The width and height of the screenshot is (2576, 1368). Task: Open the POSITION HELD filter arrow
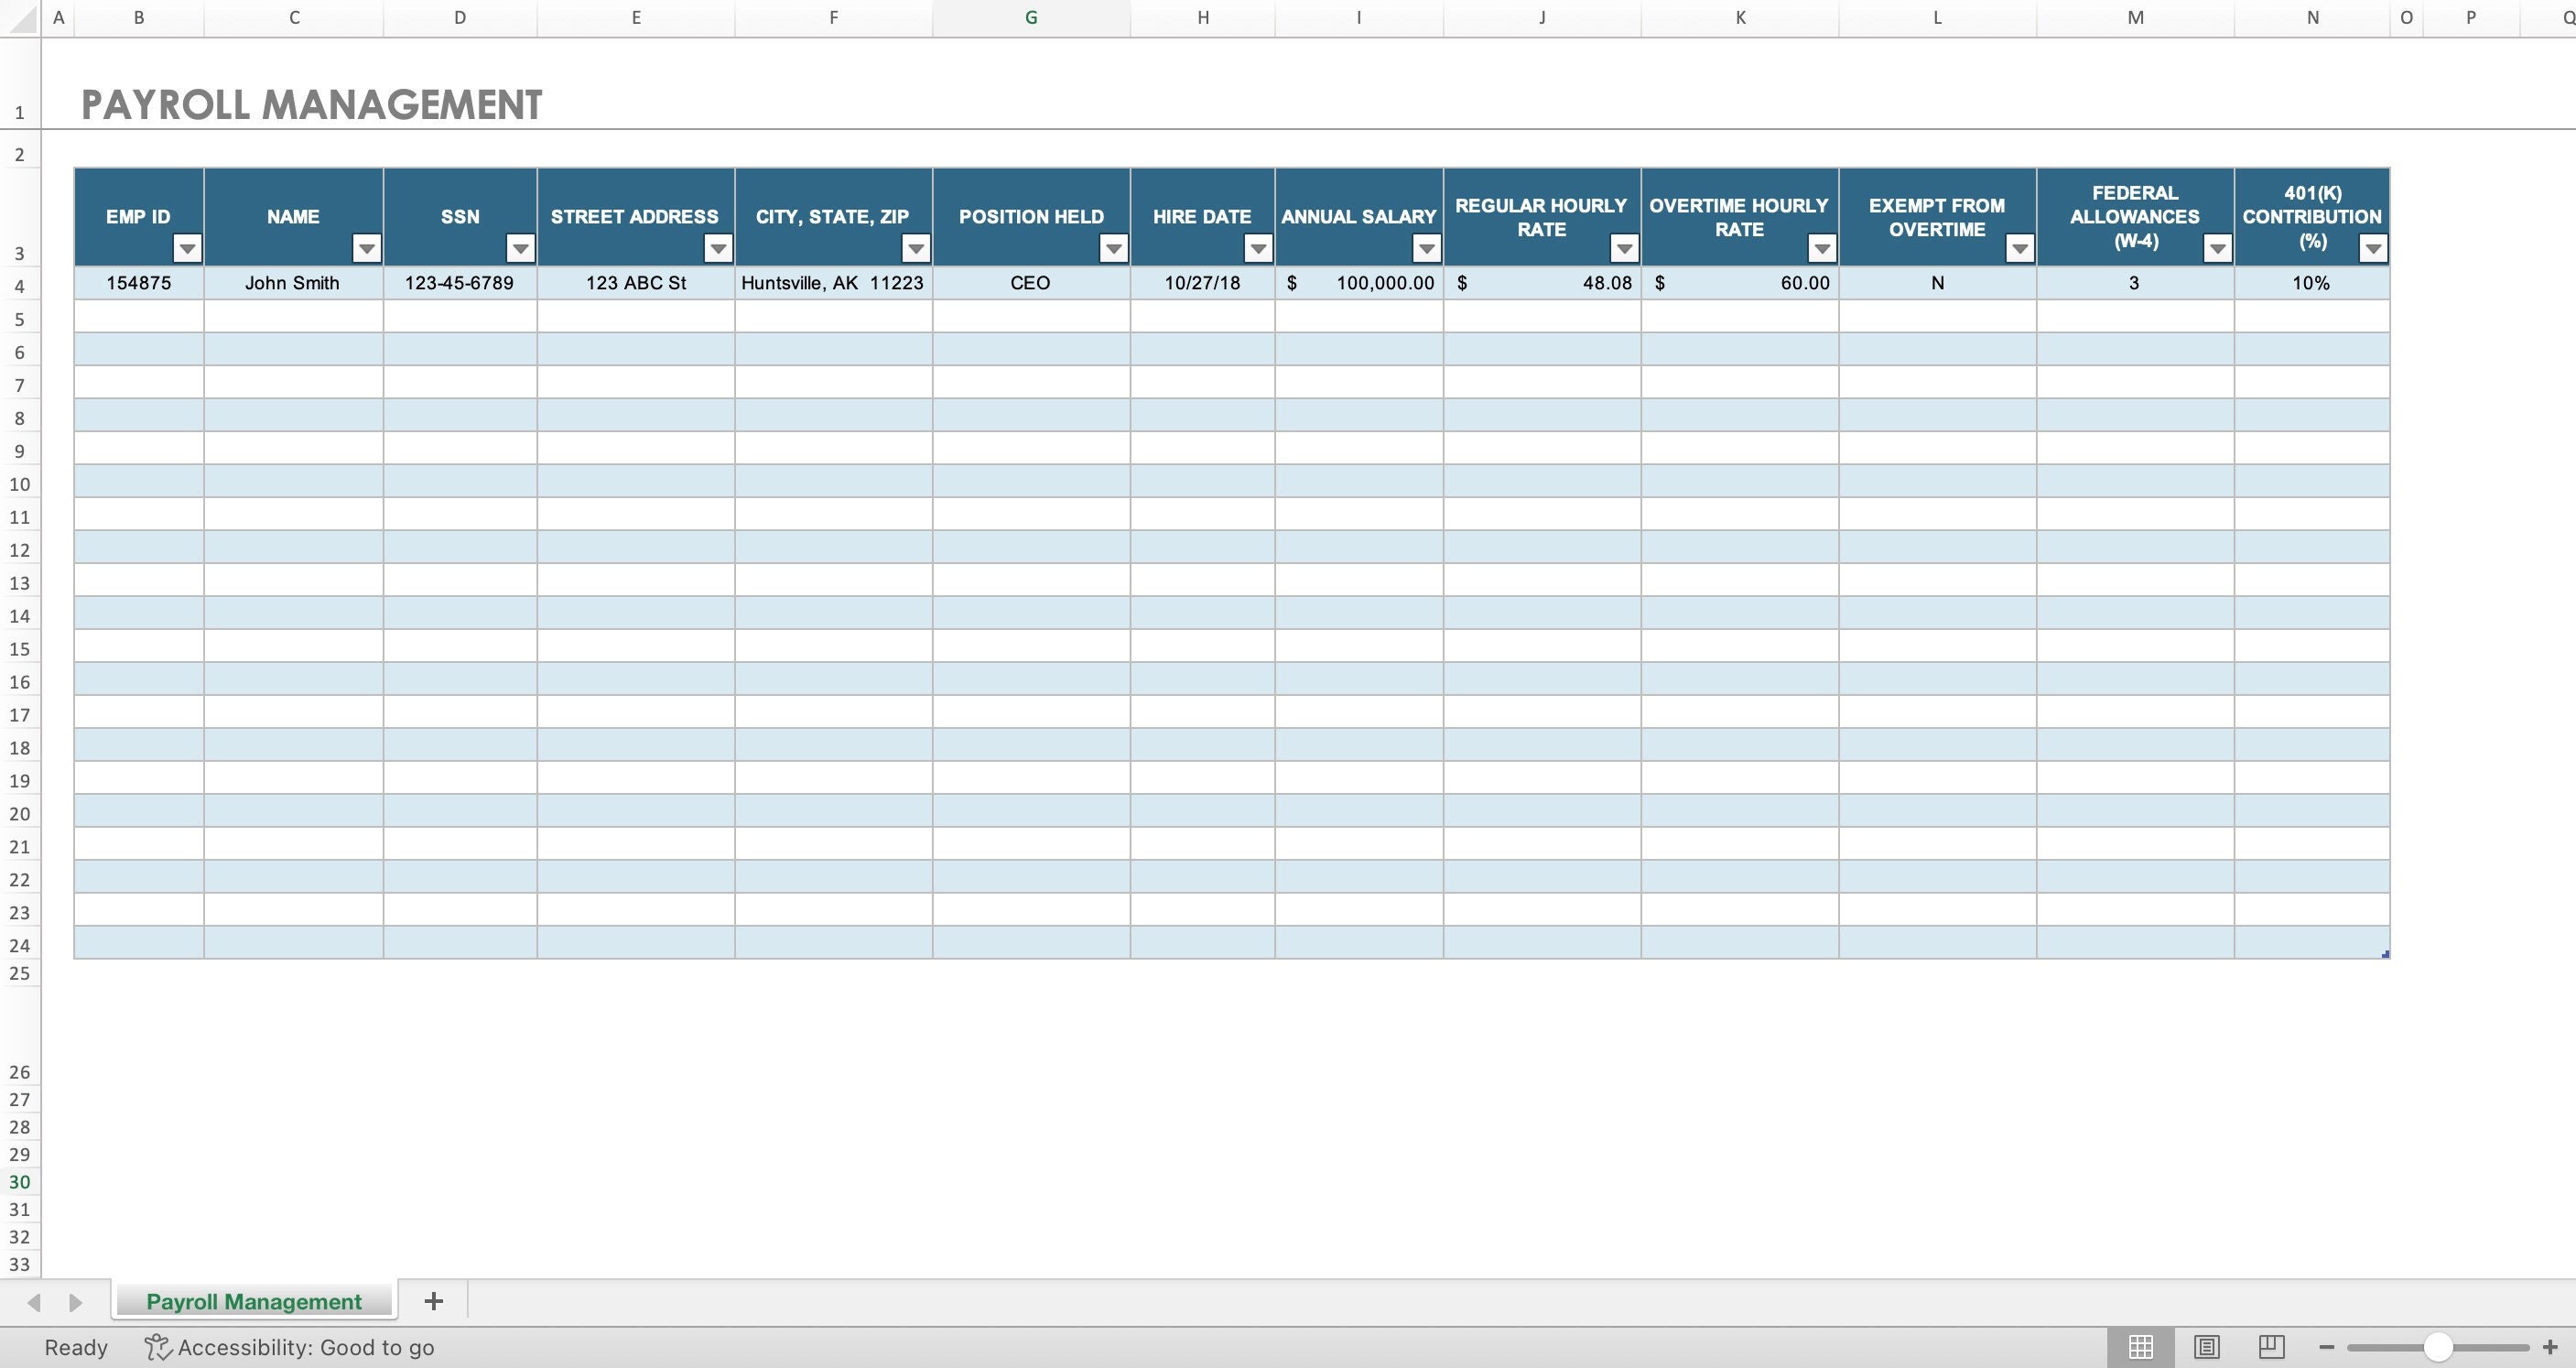1113,248
